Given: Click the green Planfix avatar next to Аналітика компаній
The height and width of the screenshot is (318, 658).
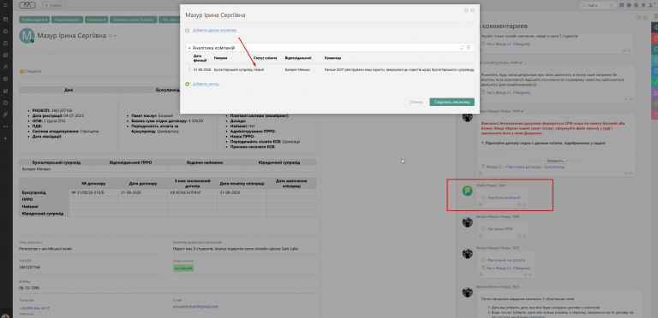Looking at the screenshot, I should click(x=468, y=191).
